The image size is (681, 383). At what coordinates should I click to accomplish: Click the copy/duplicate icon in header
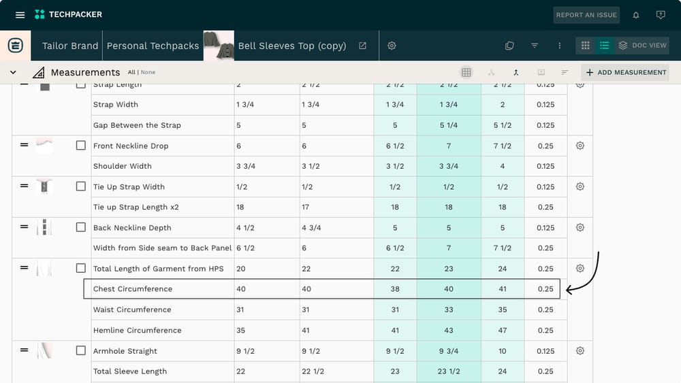click(x=509, y=46)
